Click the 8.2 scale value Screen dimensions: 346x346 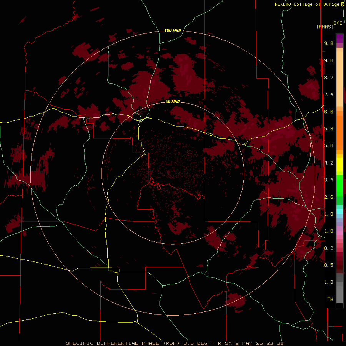[x=329, y=77]
